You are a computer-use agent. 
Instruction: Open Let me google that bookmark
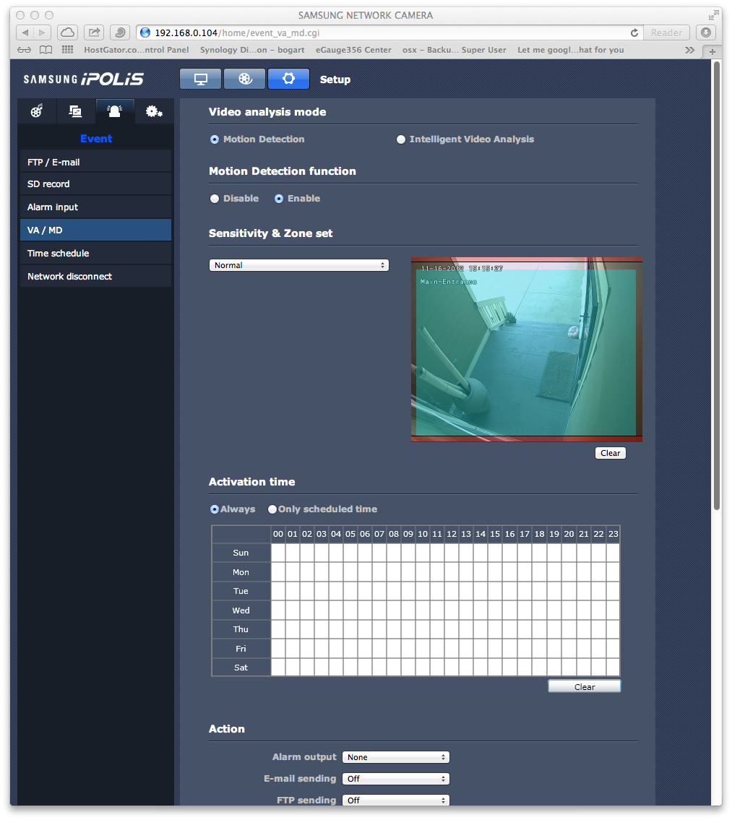(570, 50)
